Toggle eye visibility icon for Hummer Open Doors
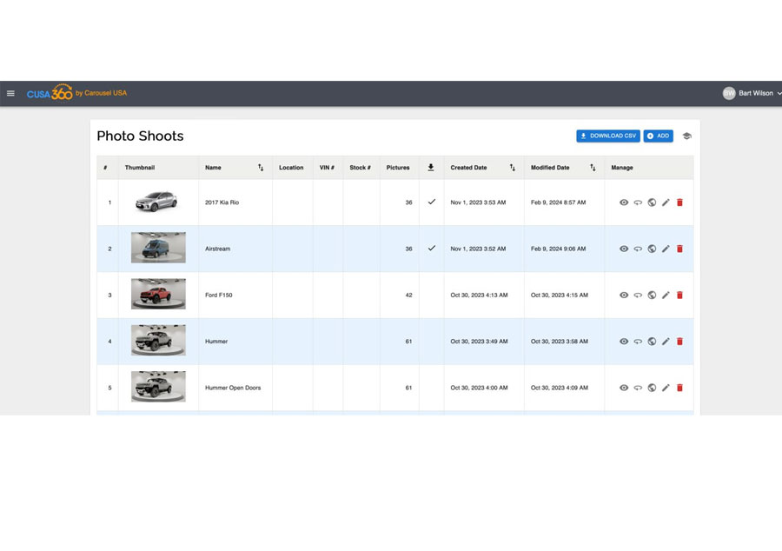Viewport: 782px width, 551px height. (624, 388)
